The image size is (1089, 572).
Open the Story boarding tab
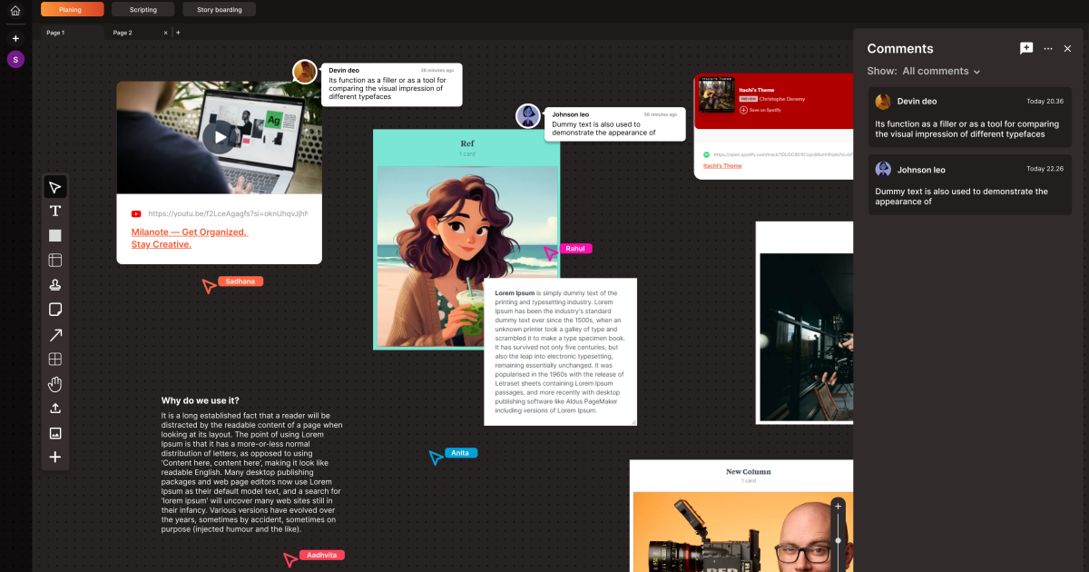pyautogui.click(x=219, y=9)
